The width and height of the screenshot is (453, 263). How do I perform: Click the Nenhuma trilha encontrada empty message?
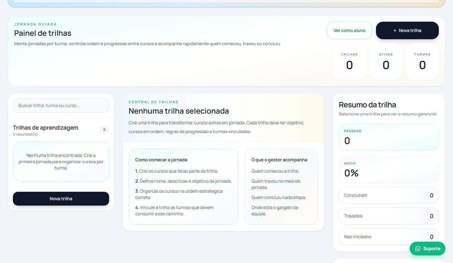tap(61, 162)
